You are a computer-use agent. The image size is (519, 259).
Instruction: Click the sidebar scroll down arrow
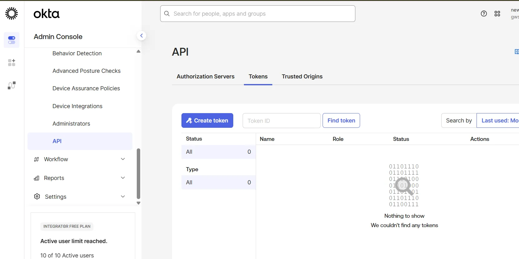pos(138,203)
